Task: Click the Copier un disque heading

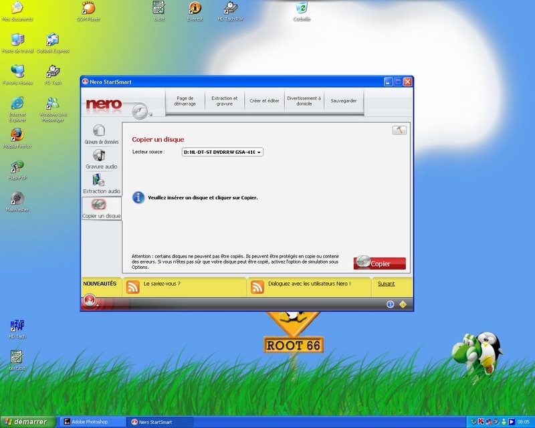Action: 158,139
